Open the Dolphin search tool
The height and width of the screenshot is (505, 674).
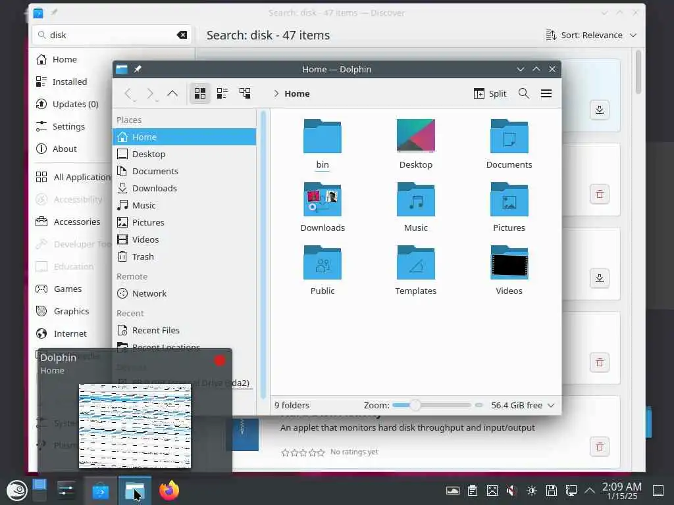[523, 93]
